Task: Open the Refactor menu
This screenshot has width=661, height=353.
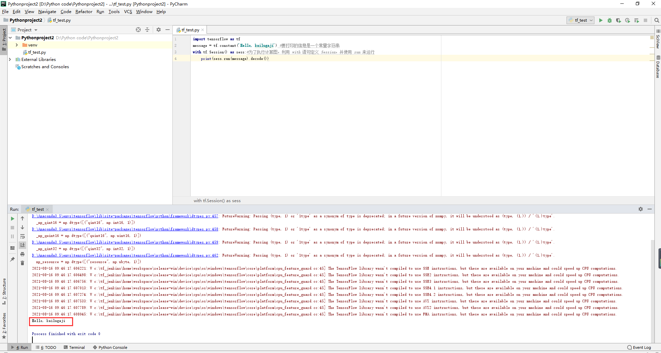Action: pyautogui.click(x=84, y=11)
